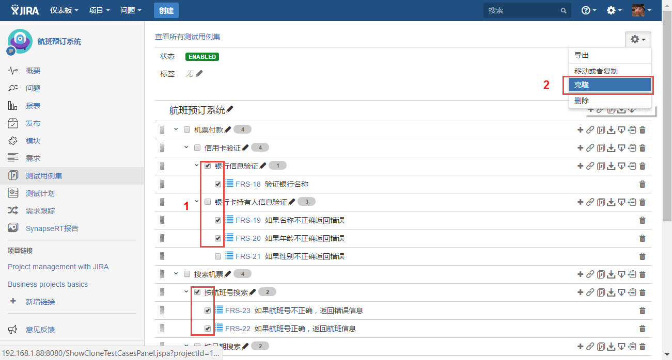
Task: Tick the 机票付款 checkbox
Action: tap(187, 129)
